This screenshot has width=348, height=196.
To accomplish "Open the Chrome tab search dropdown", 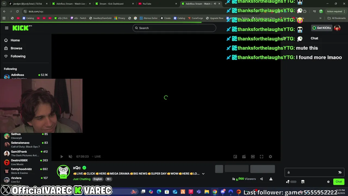I will [x=4, y=4].
